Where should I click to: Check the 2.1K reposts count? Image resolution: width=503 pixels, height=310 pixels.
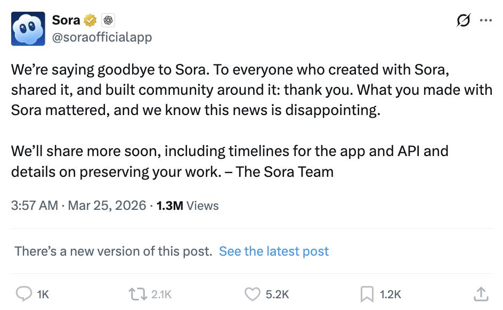(x=163, y=293)
